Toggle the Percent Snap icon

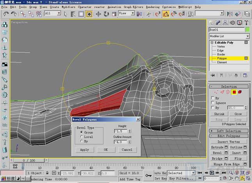(x=174, y=14)
